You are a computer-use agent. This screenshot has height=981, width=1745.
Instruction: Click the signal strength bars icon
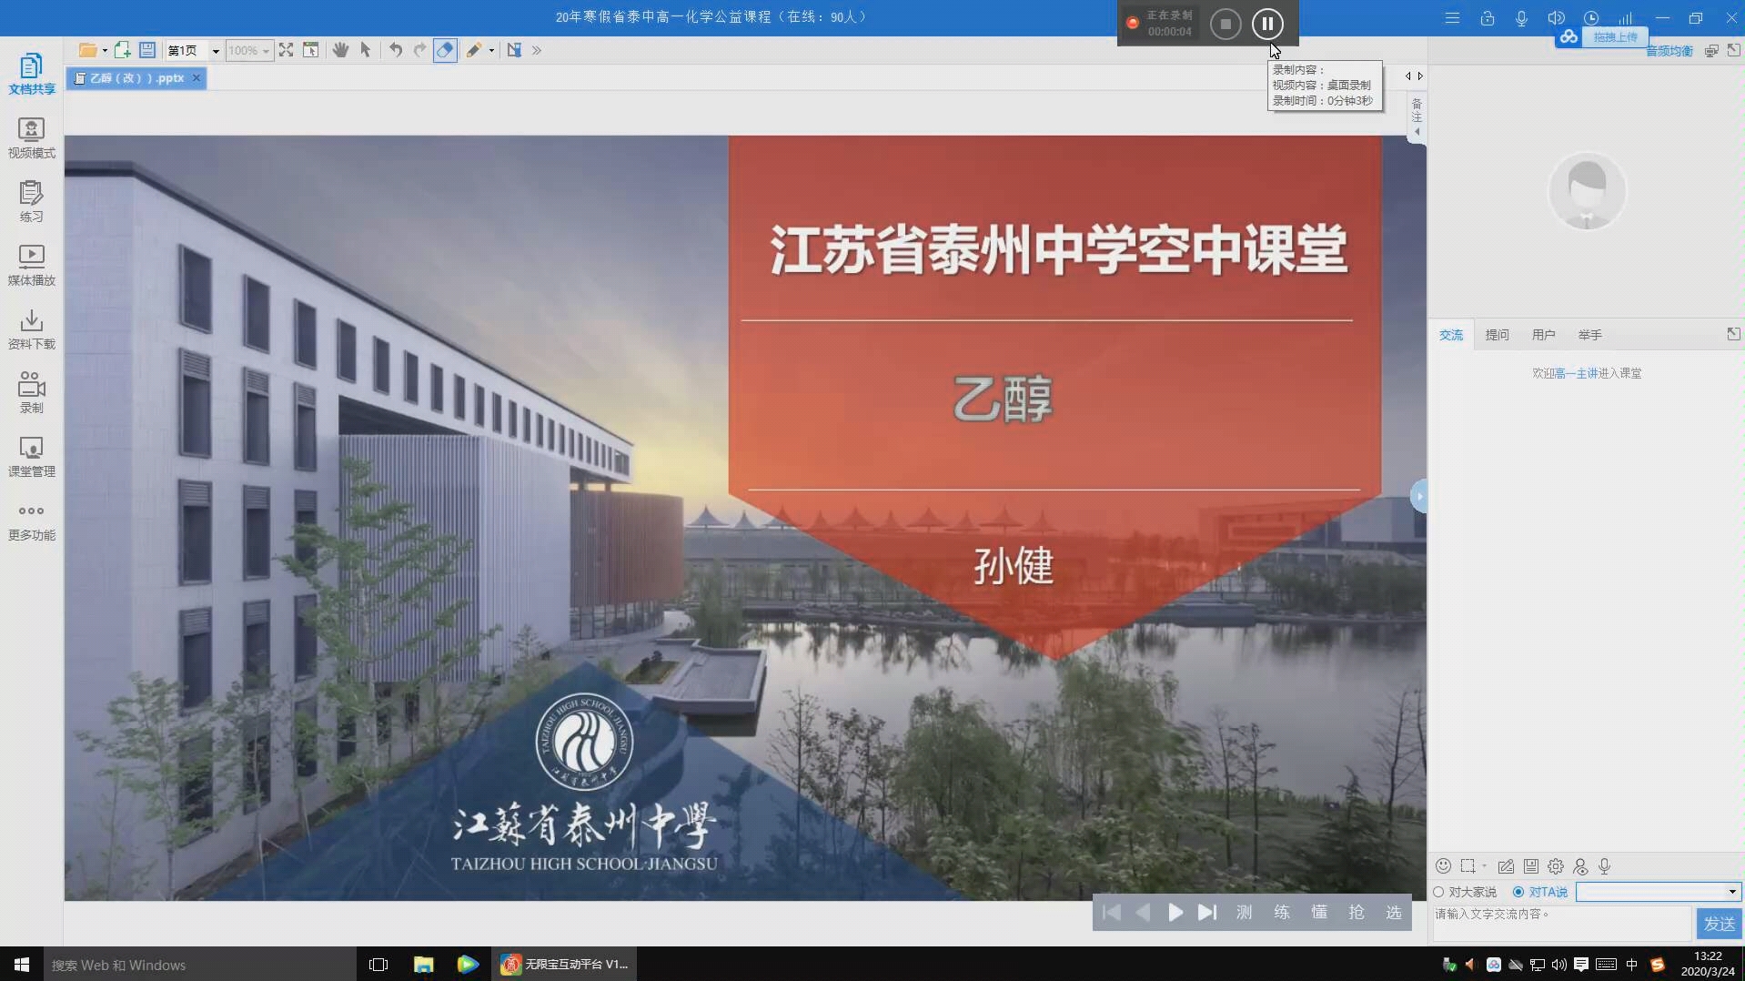tap(1625, 17)
